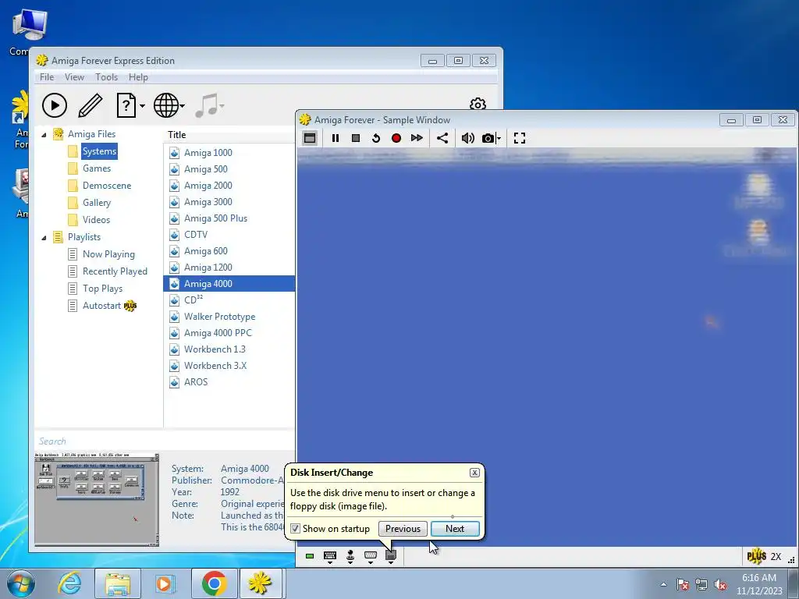Select the Videos folder
The width and height of the screenshot is (799, 599).
point(96,219)
